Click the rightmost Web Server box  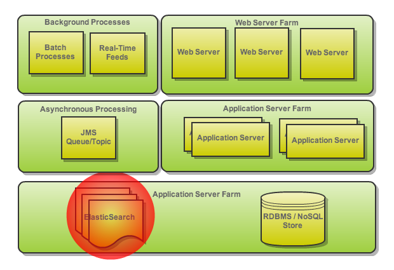[x=327, y=54]
